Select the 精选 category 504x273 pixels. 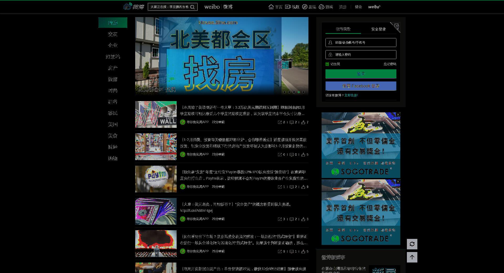[x=113, y=23]
